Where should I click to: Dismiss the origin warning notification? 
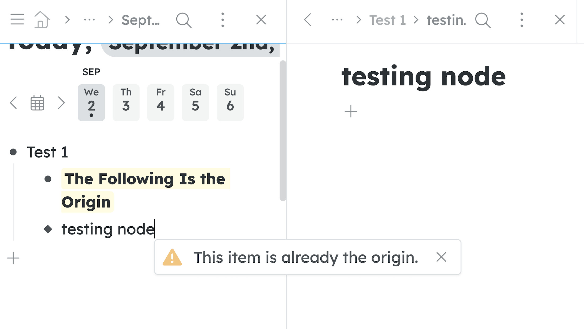(441, 257)
